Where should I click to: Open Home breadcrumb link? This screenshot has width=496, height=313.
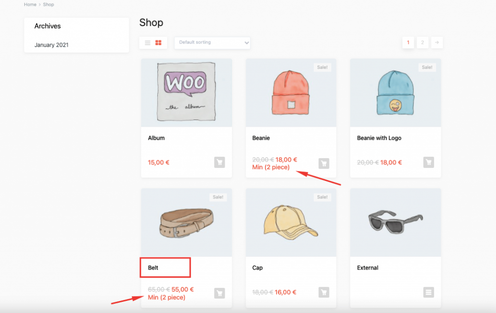pyautogui.click(x=30, y=4)
